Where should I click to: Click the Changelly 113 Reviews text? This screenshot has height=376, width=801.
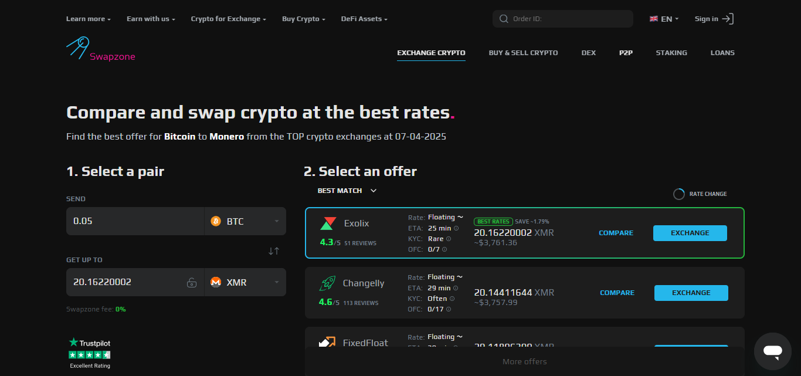(361, 303)
